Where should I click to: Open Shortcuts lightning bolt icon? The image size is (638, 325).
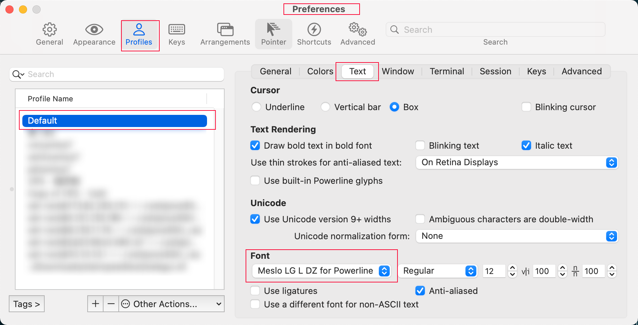(x=314, y=30)
